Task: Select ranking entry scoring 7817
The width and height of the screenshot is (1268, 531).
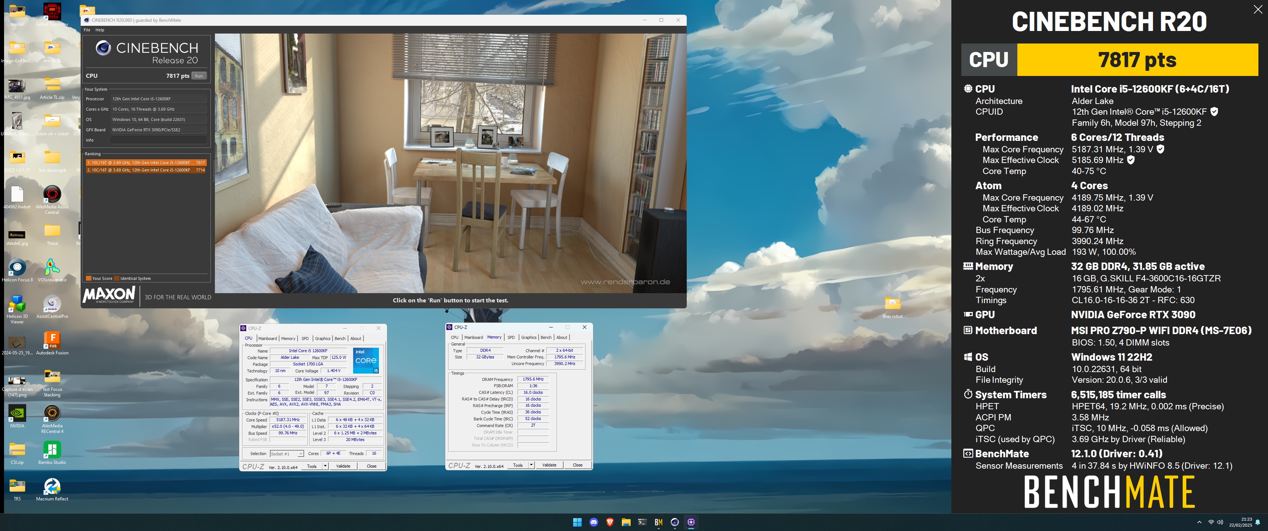Action: pos(146,163)
